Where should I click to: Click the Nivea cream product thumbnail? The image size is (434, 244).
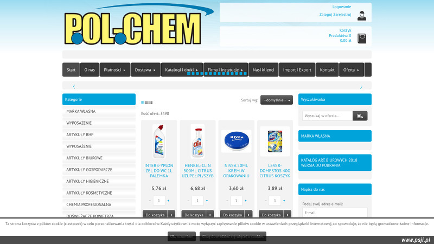tap(236, 141)
